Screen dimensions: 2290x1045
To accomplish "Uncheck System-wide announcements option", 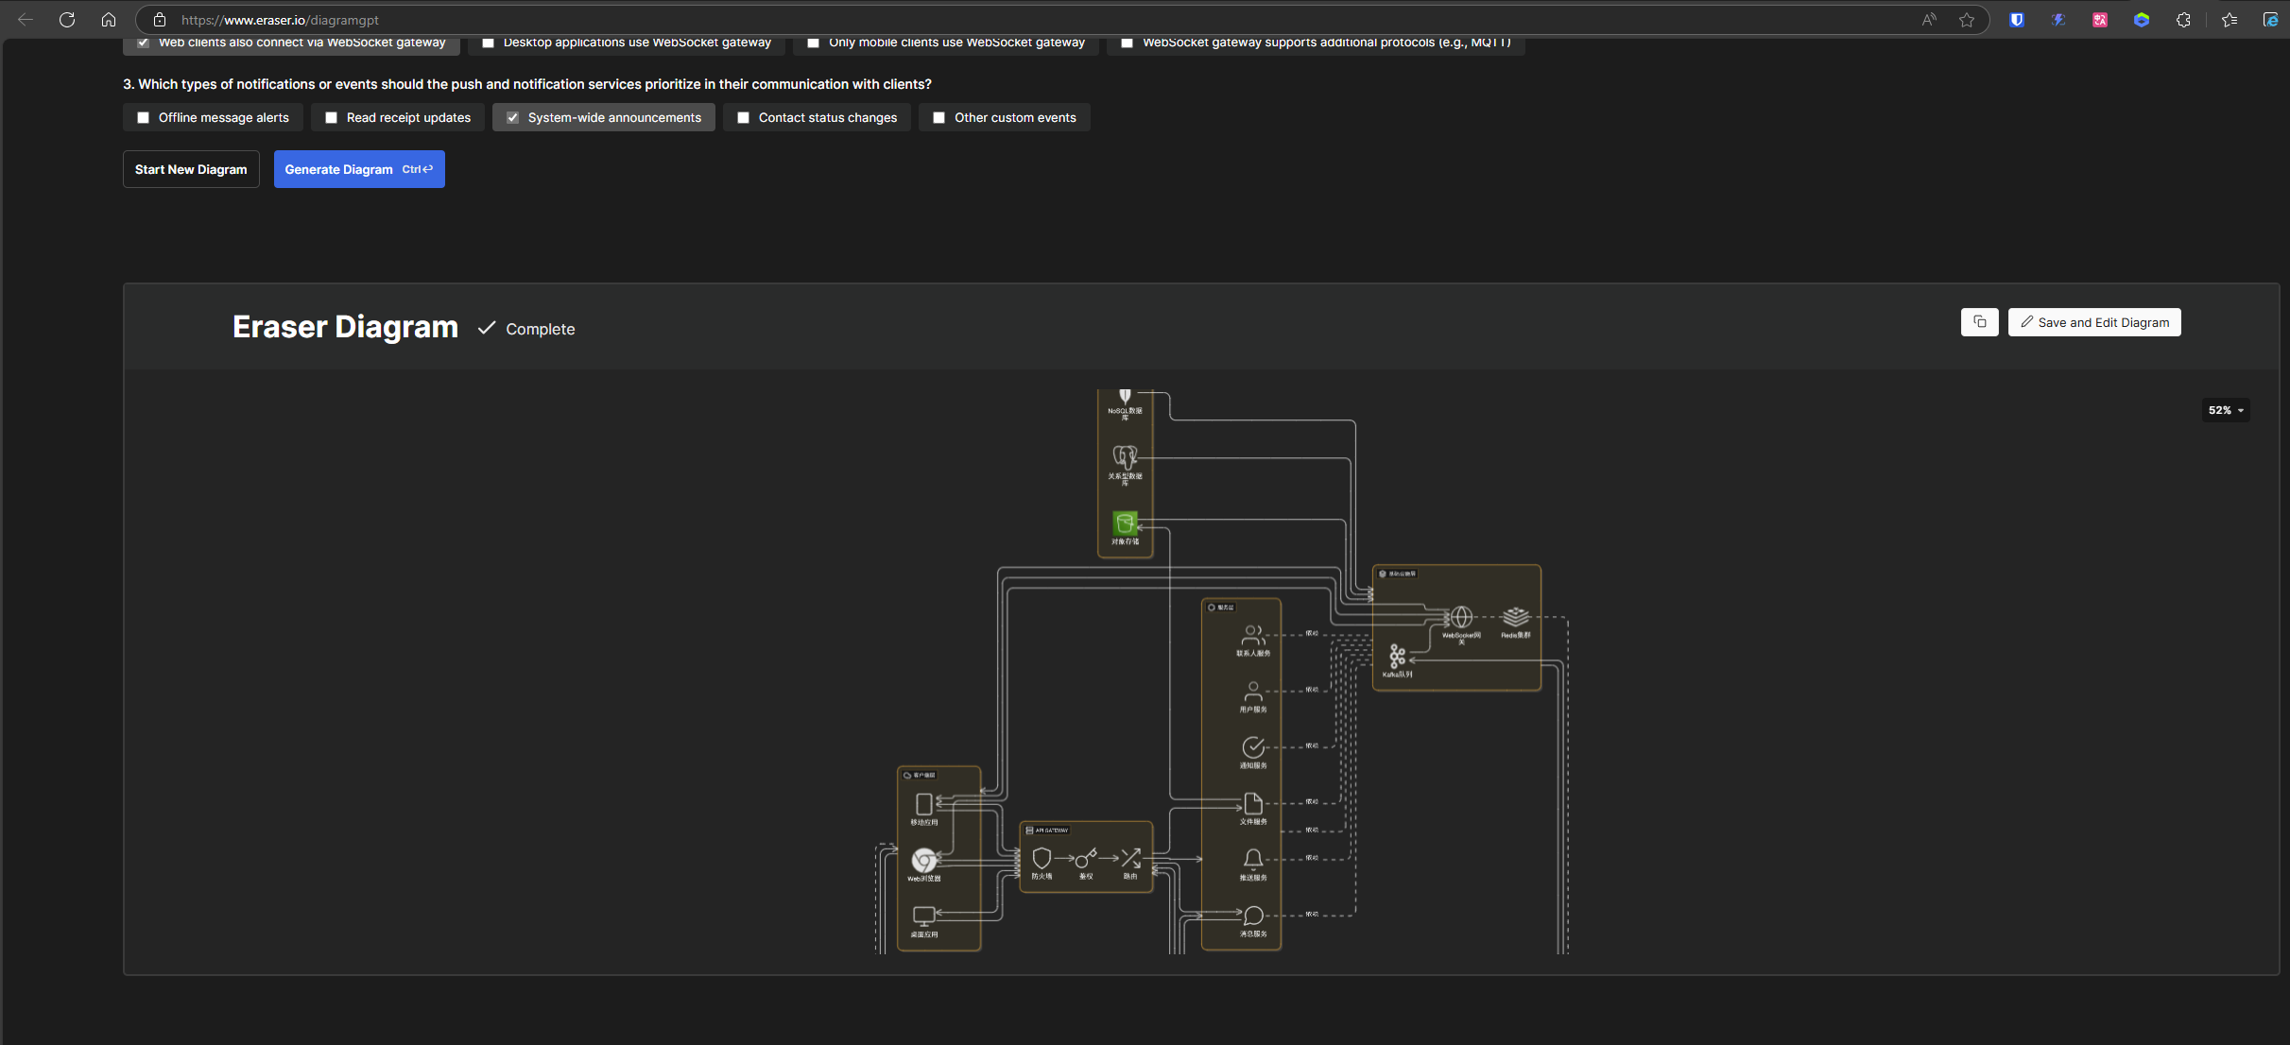I will pos(513,118).
